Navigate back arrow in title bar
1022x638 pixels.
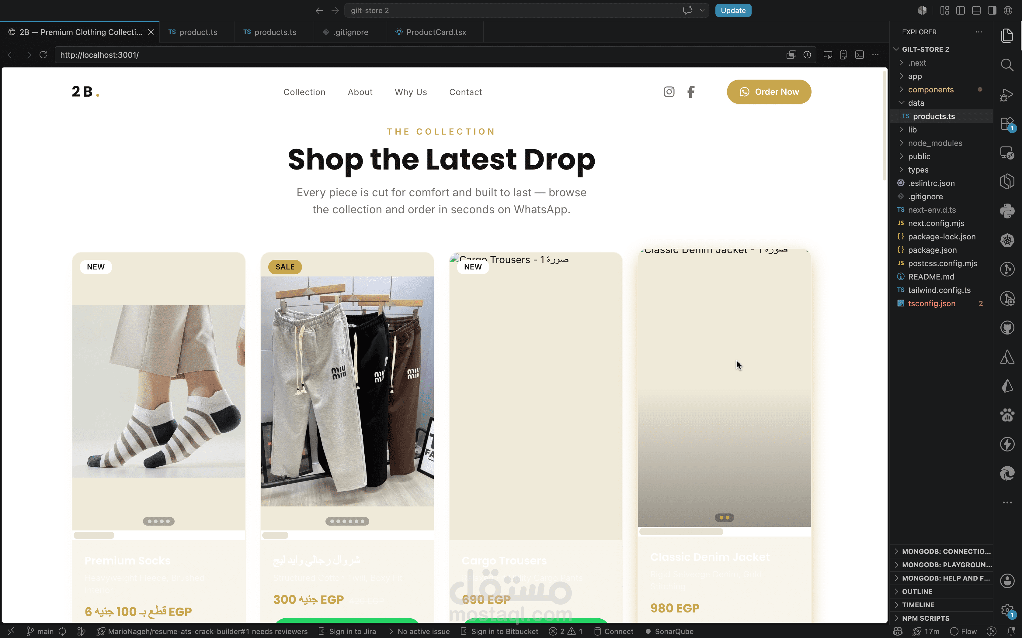click(319, 11)
